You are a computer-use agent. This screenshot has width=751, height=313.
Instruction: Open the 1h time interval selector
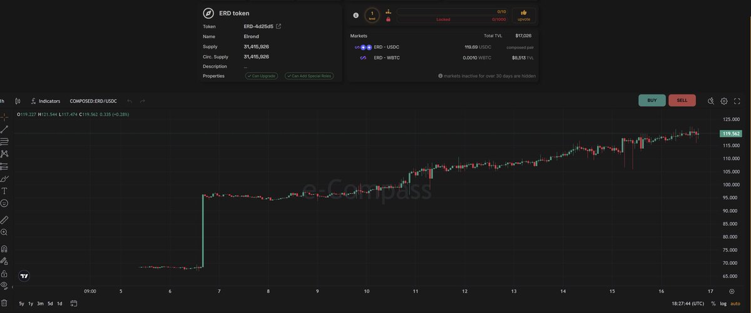tap(3, 101)
